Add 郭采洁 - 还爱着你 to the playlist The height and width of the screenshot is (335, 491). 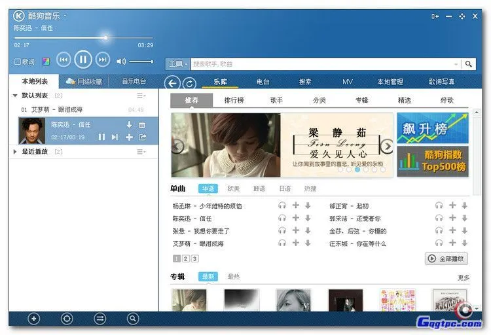click(x=452, y=218)
